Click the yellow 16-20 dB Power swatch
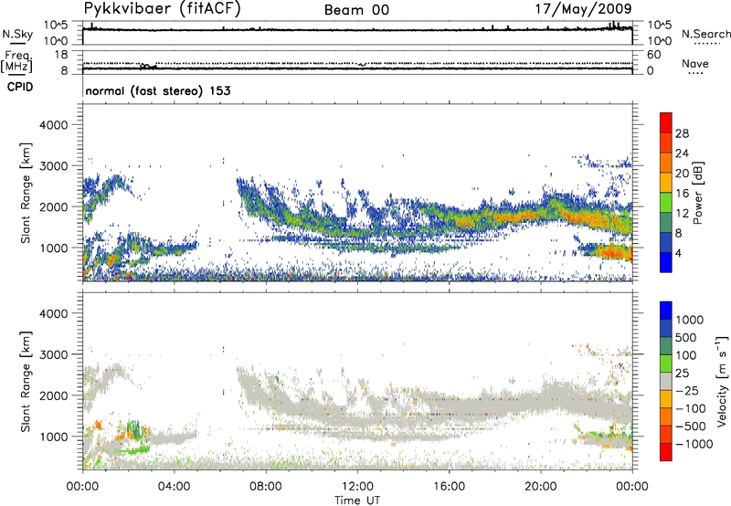 click(x=666, y=182)
